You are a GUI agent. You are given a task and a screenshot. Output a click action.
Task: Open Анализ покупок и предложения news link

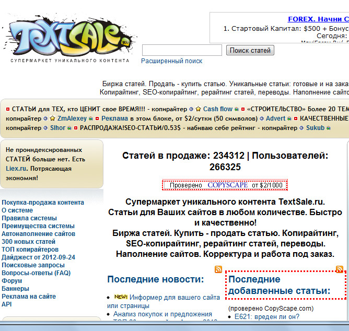click(162, 314)
